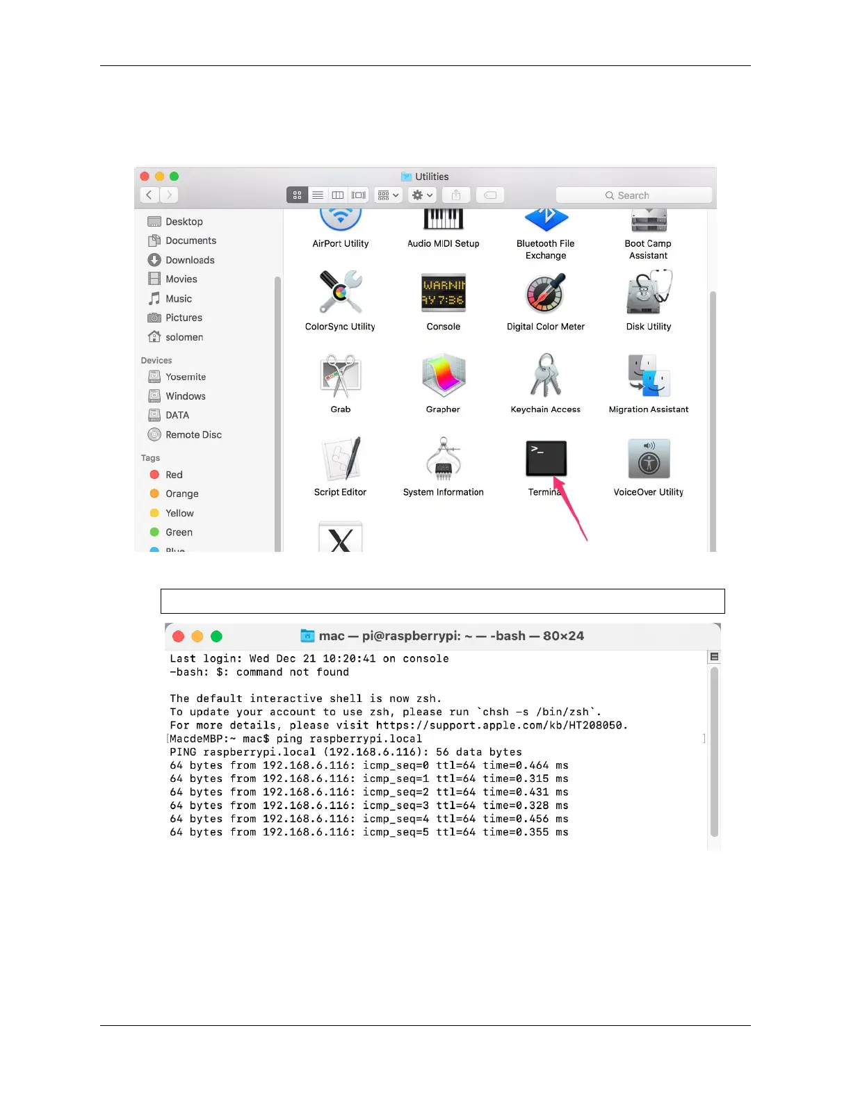Open Keychain Access icon

tap(546, 375)
